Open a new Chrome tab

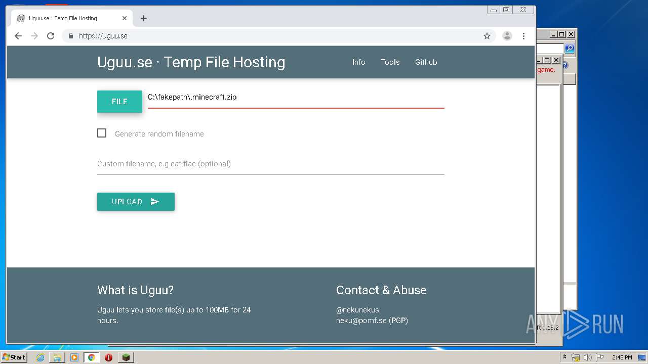click(x=144, y=18)
